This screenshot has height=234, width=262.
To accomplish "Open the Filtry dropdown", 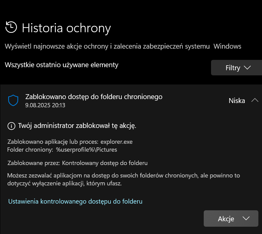I will click(237, 67).
